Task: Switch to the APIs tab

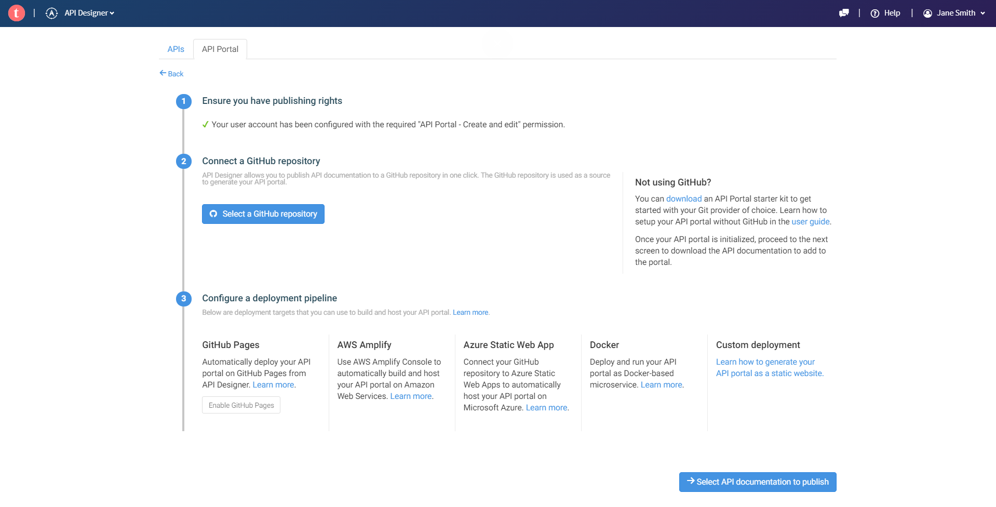Action: tap(176, 49)
